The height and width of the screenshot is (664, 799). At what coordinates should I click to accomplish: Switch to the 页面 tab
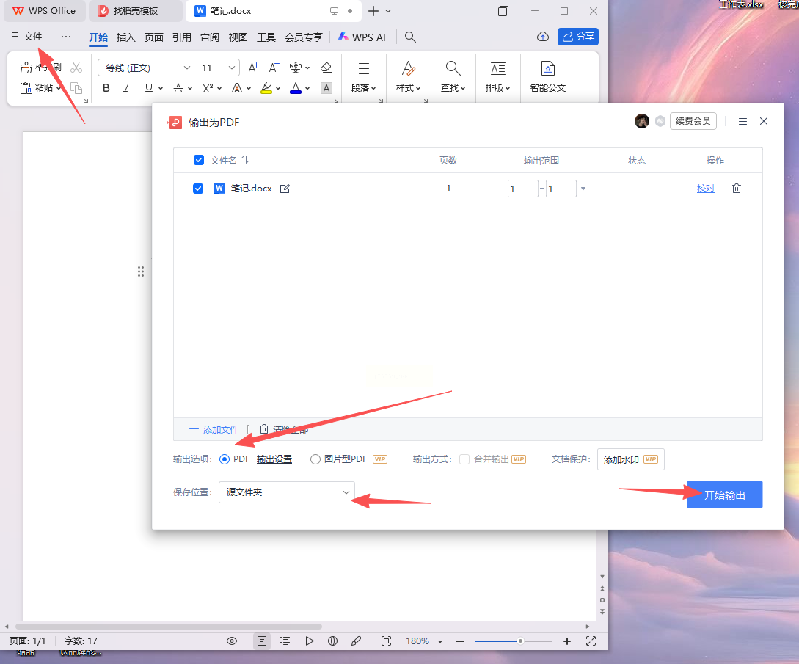(154, 37)
